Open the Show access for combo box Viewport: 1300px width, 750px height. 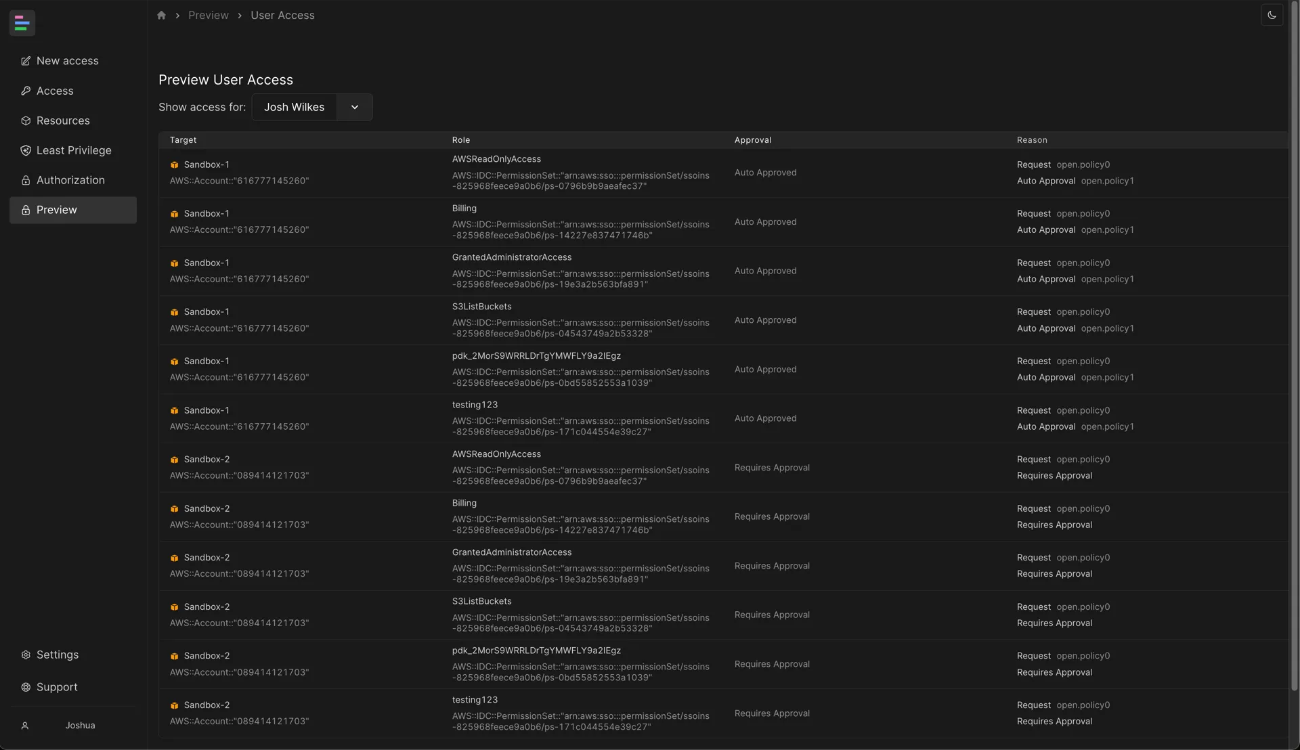[294, 108]
